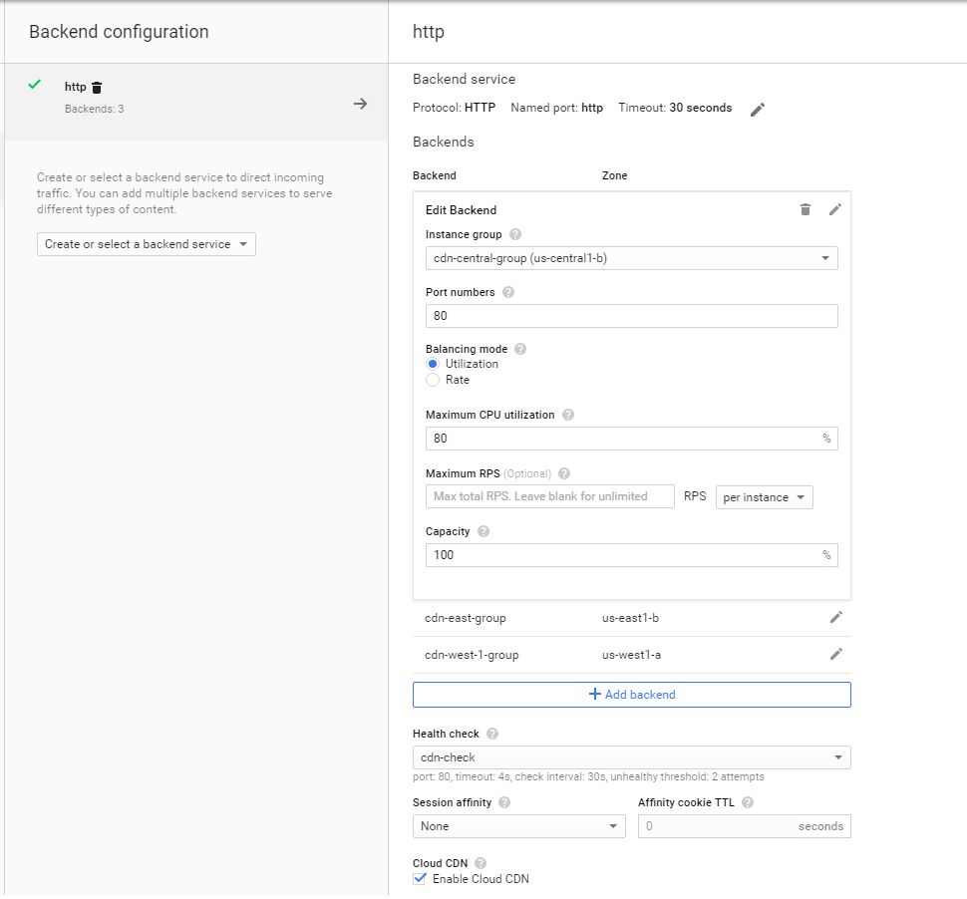Edit the cdn-west-1-group backend
Image resolution: width=967 pixels, height=899 pixels.
point(836,655)
